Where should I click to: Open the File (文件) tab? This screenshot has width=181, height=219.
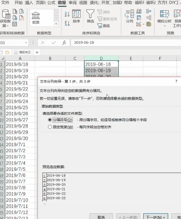[5, 2]
